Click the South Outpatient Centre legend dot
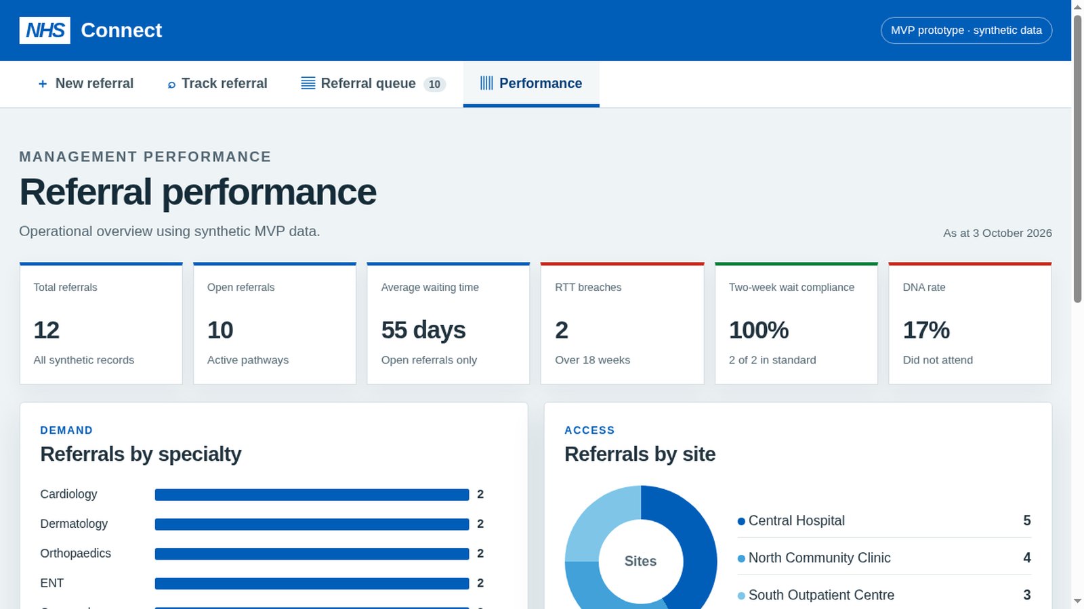 741,595
